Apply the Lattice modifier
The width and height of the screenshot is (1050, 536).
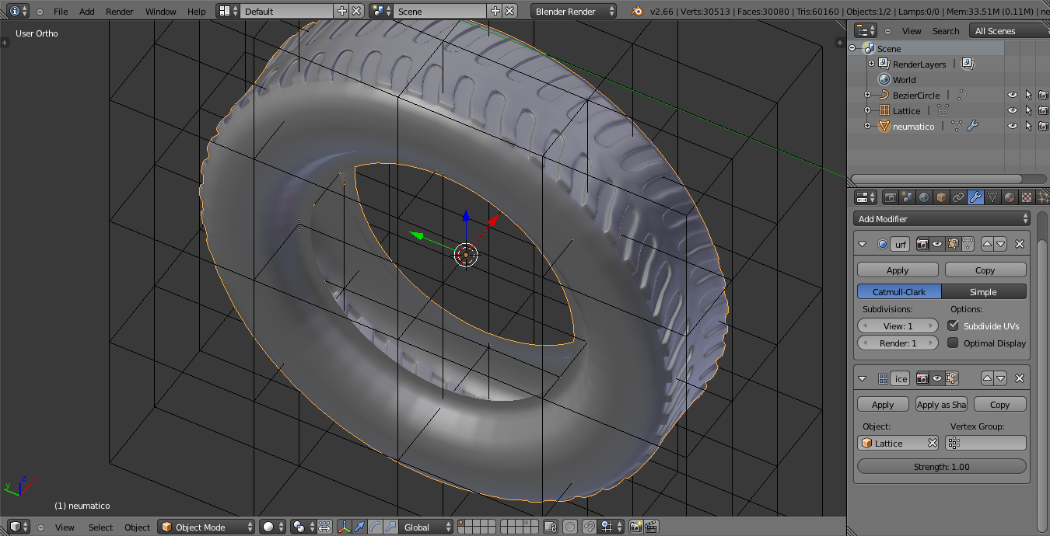click(x=883, y=404)
